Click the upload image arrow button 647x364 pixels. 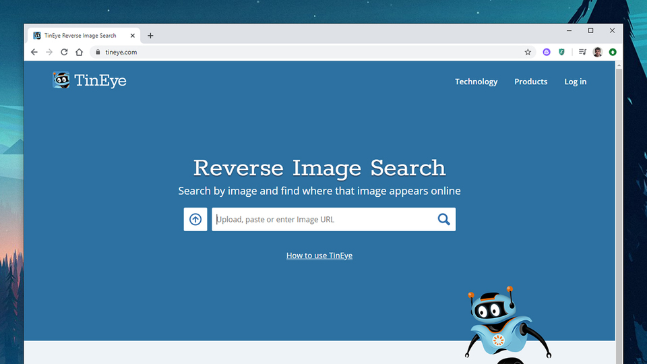point(195,219)
